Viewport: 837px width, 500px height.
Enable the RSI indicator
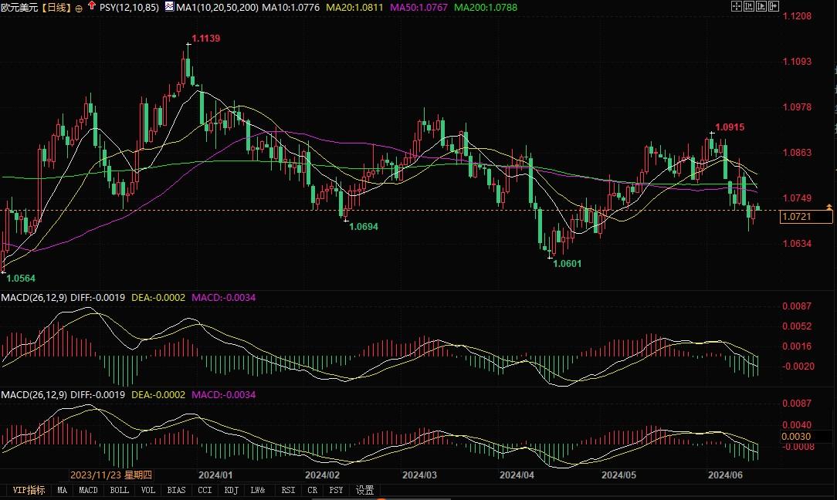(286, 489)
